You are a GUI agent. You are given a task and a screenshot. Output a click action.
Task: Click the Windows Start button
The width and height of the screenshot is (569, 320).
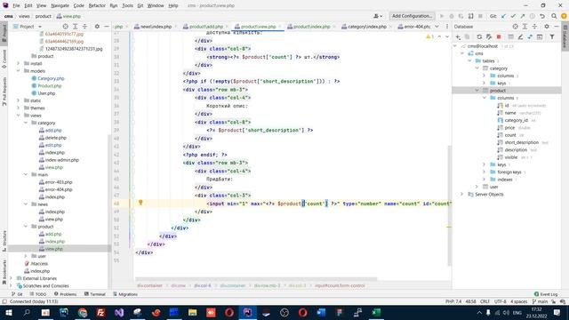(8, 312)
